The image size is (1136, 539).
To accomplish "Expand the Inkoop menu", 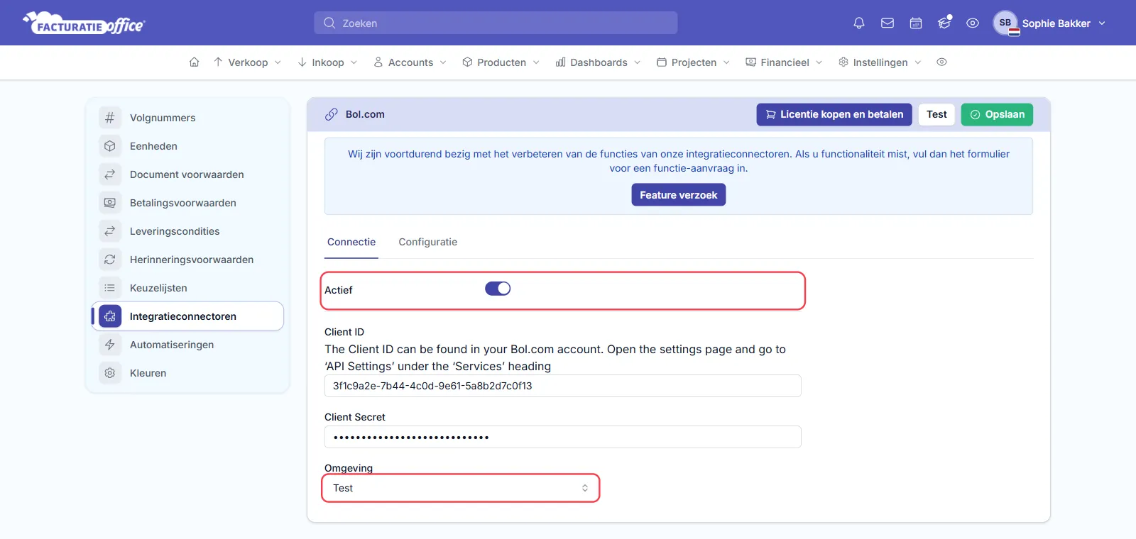I will point(327,62).
